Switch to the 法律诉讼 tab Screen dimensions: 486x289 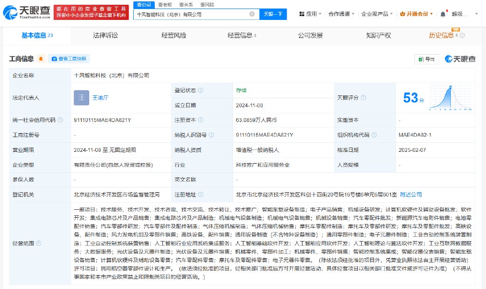point(105,36)
